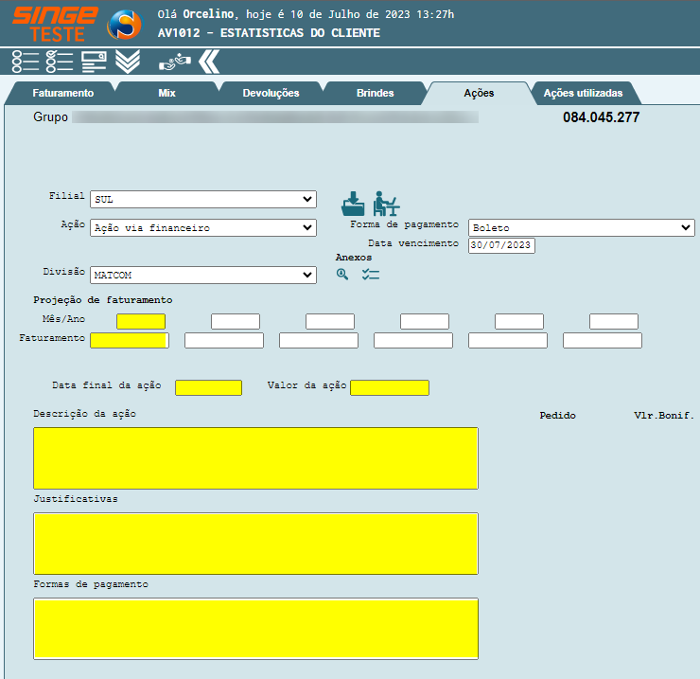Click the unchecked list icon in toolbar
The width and height of the screenshot is (700, 679).
pyautogui.click(x=26, y=62)
